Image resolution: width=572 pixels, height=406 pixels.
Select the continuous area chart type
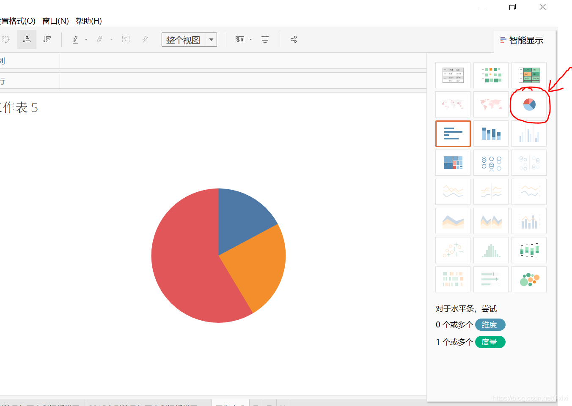[453, 221]
